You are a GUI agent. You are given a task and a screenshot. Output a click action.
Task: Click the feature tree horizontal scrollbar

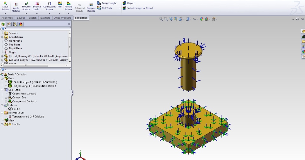[x=26, y=65]
